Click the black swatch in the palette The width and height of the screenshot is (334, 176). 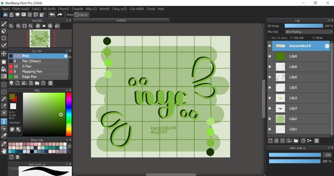point(32,151)
